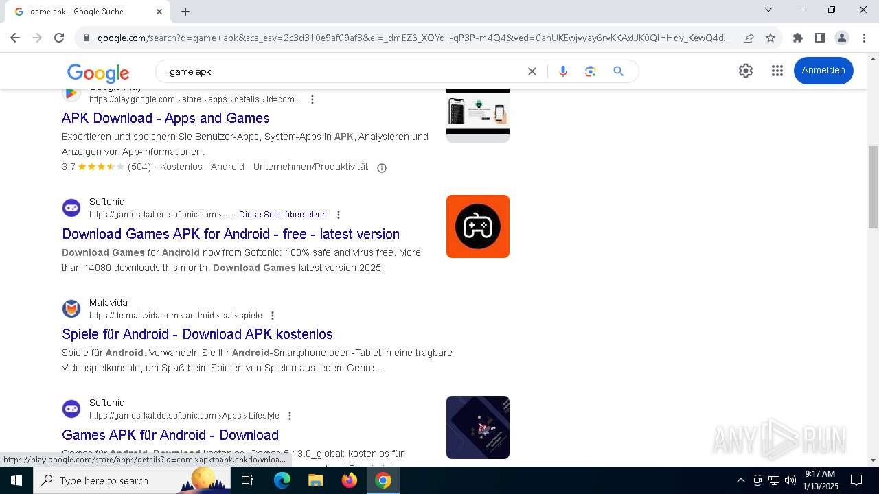Go back to the previous page
Viewport: 879px width, 494px height.
coord(15,38)
